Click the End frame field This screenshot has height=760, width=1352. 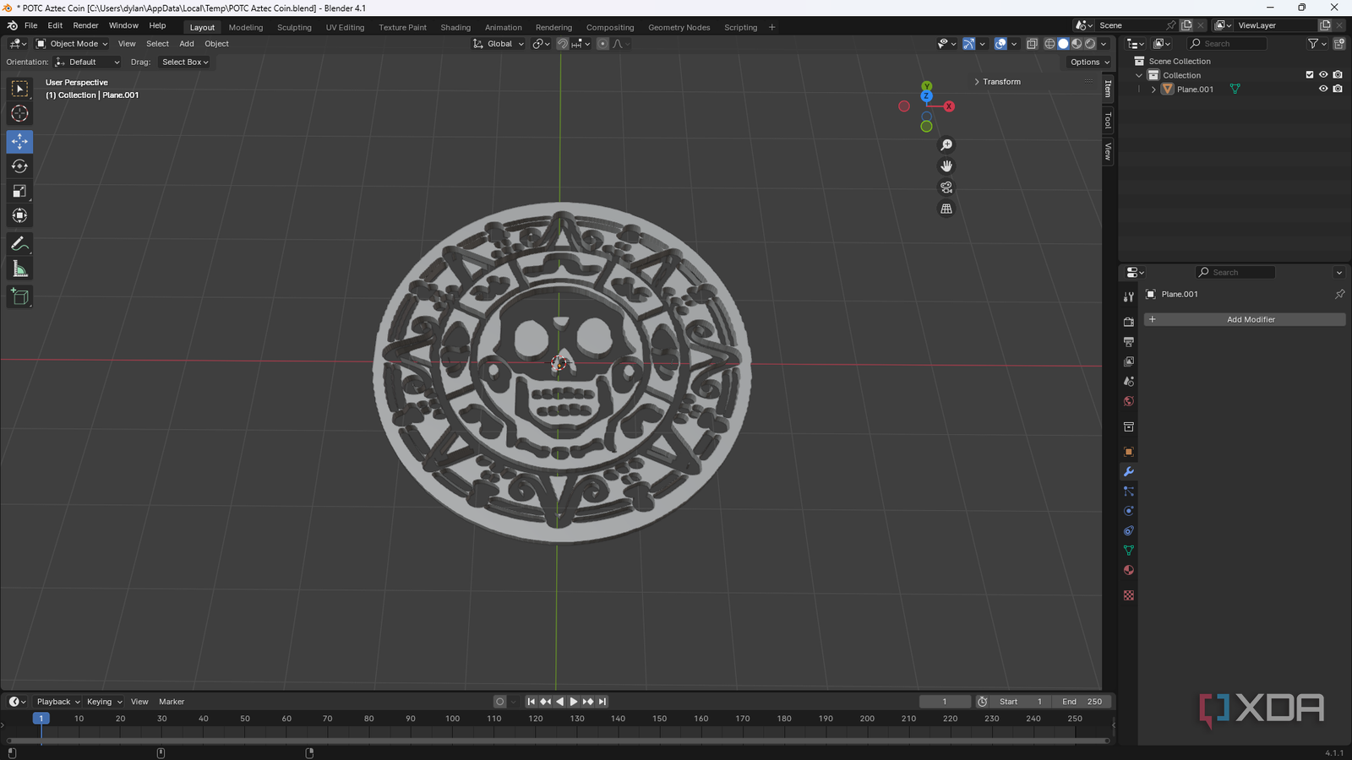[1082, 702]
